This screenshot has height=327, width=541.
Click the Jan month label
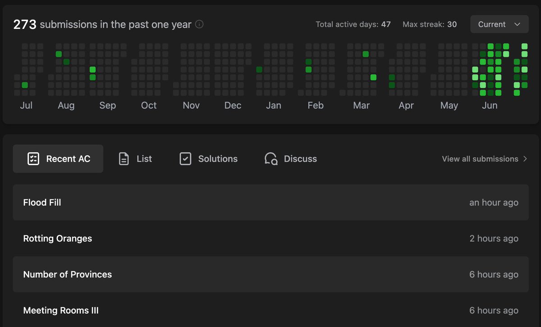pos(274,106)
